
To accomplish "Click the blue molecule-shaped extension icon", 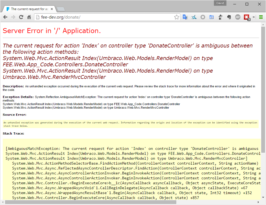I will (194, 17).
